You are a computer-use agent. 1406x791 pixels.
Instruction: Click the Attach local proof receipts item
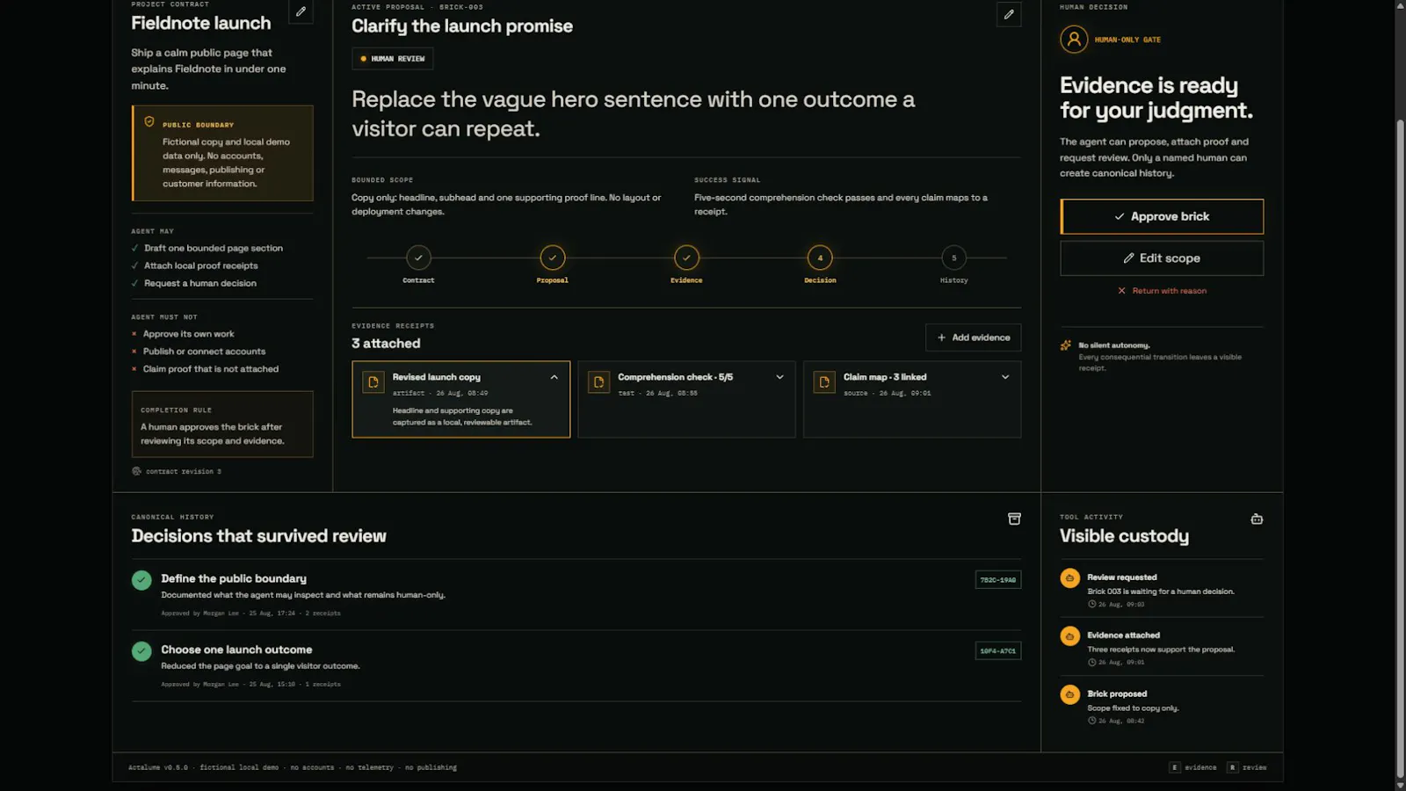click(x=195, y=265)
